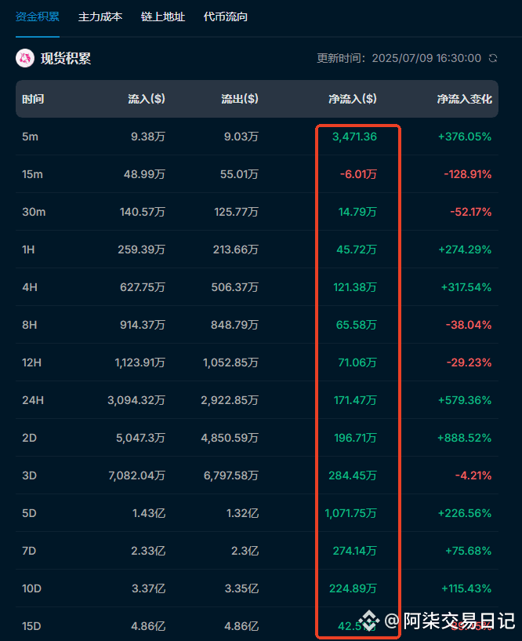Viewport: 522px width, 641px height.
Task: Click the 30m inflow value 140.57万
Action: (143, 212)
